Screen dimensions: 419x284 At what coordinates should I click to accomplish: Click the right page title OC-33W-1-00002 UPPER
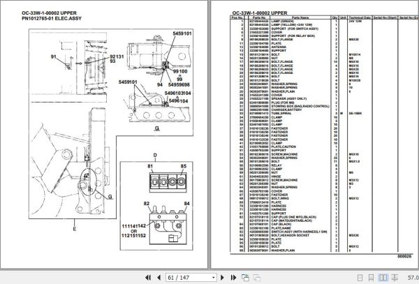260,13
